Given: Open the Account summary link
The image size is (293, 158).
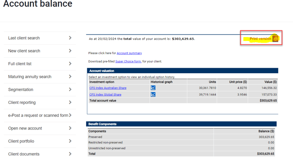Looking at the screenshot, I should click(x=129, y=53).
